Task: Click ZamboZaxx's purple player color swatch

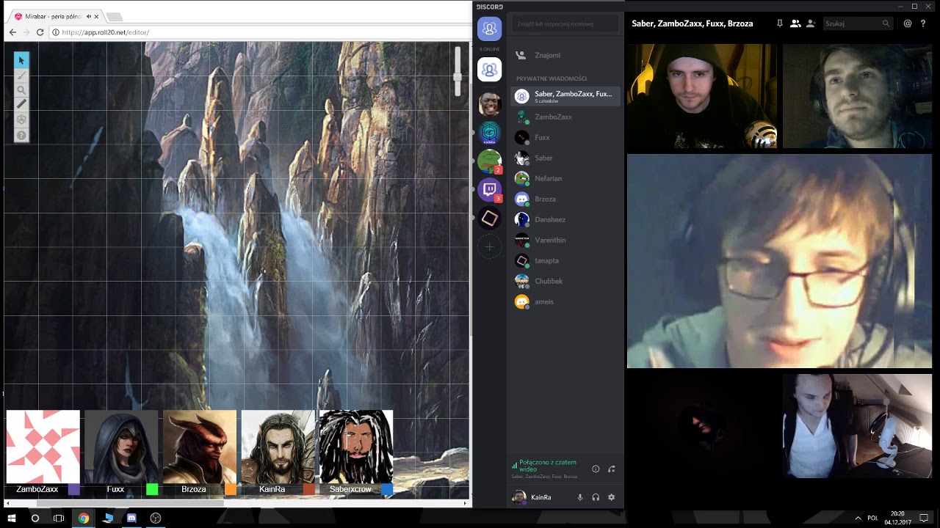Action: coord(74,489)
